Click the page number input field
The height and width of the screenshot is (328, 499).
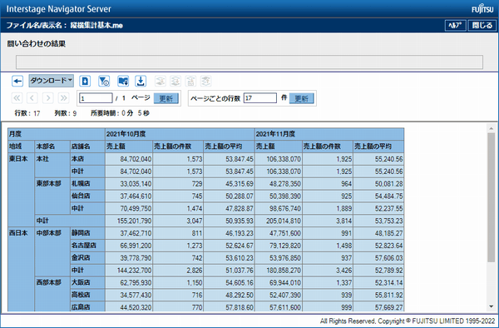[x=96, y=98]
